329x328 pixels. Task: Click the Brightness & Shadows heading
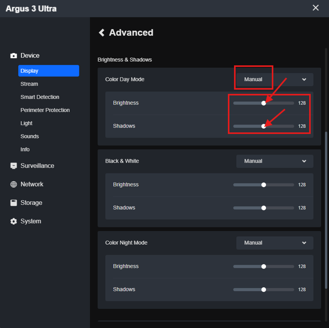click(x=125, y=60)
